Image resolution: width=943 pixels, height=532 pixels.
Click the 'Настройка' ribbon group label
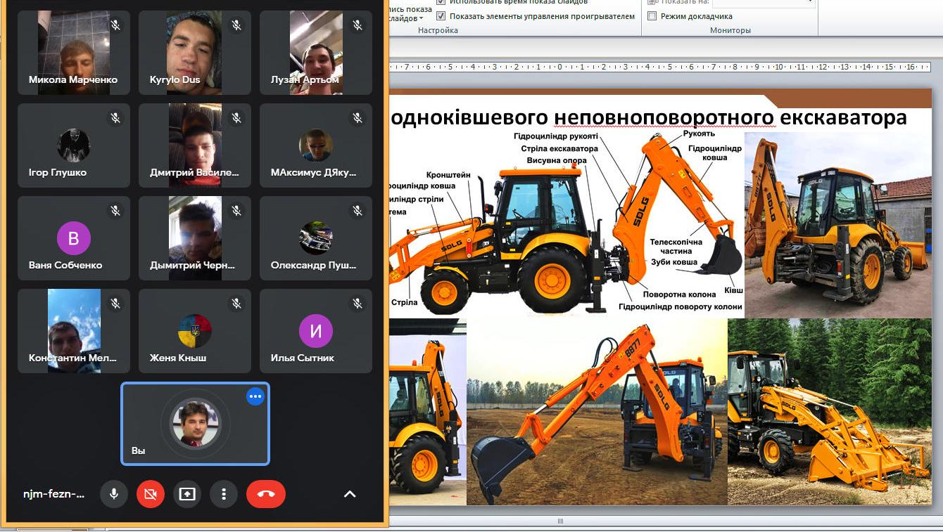438,30
